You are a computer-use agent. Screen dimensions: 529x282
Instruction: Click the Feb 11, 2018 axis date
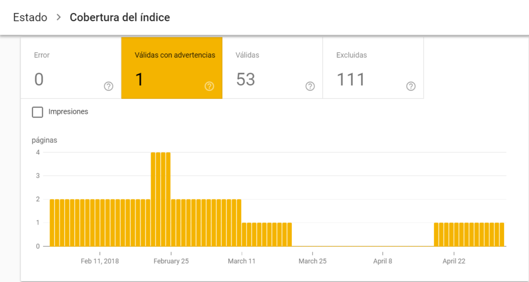click(x=100, y=261)
